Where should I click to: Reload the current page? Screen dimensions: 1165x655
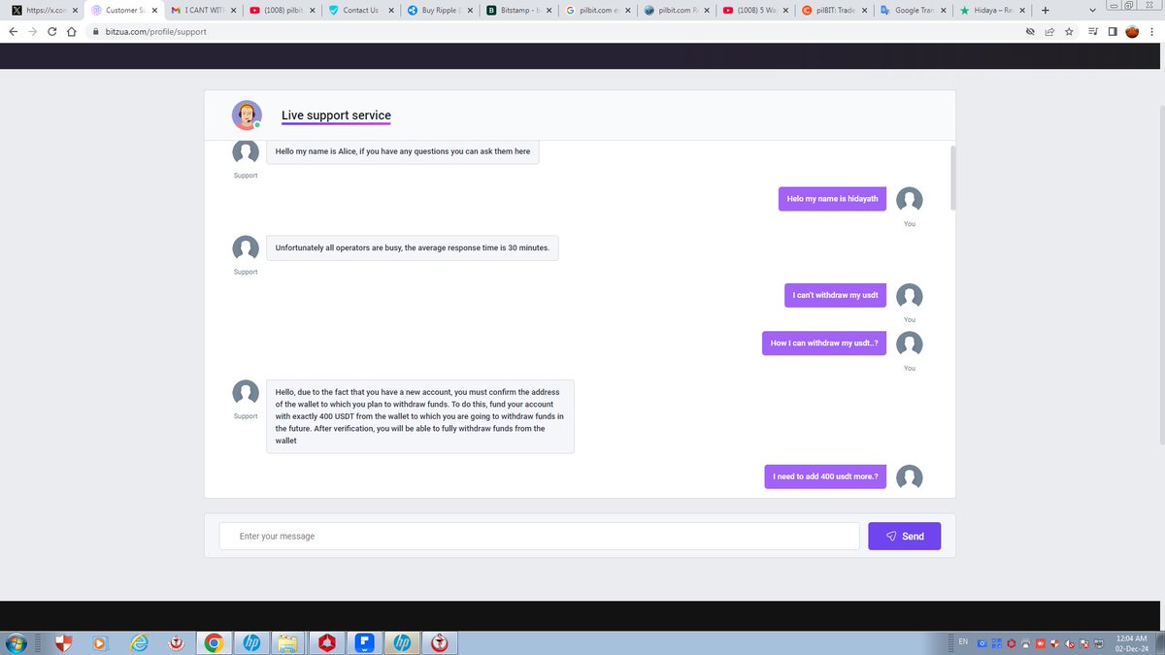[51, 31]
